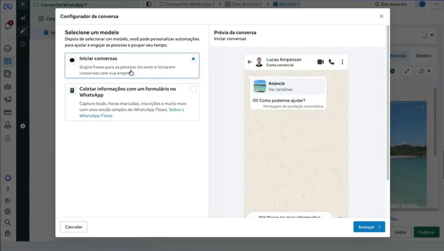Click the green checkmark status icon
The height and width of the screenshot is (251, 444).
click(x=392, y=71)
